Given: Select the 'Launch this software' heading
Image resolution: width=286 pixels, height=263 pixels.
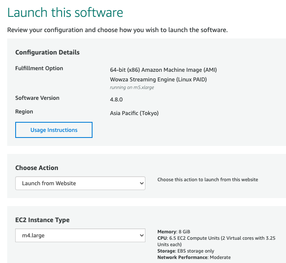Looking at the screenshot, I should [x=65, y=12].
